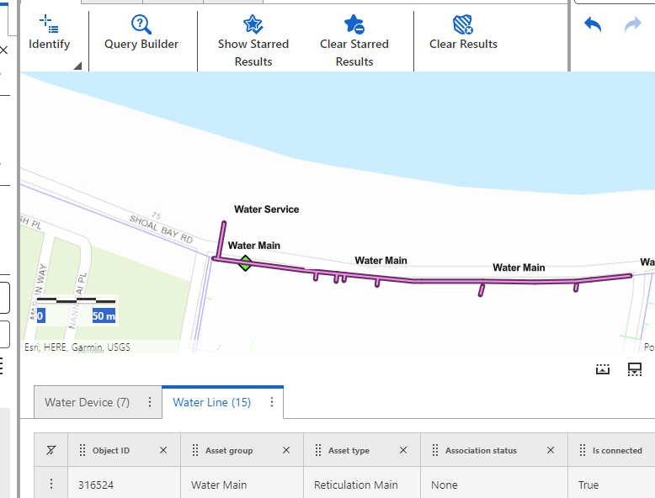Switch to the Water Device (7) tab
The width and height of the screenshot is (655, 498).
[x=87, y=402]
